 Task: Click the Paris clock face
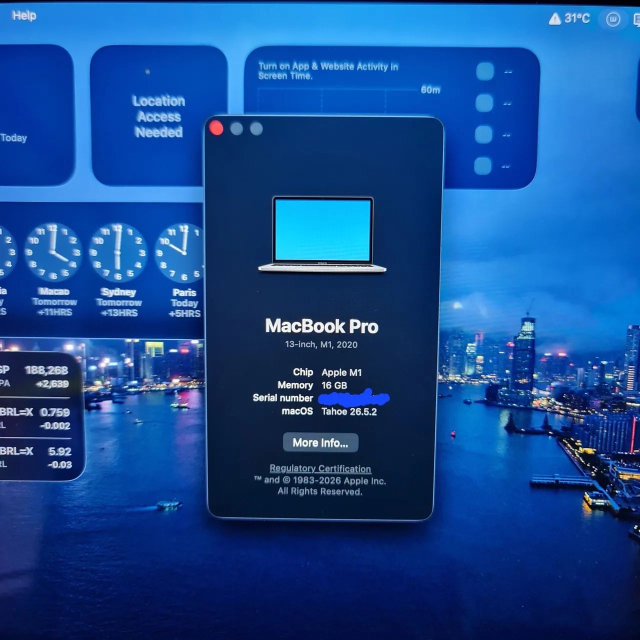pos(181,253)
